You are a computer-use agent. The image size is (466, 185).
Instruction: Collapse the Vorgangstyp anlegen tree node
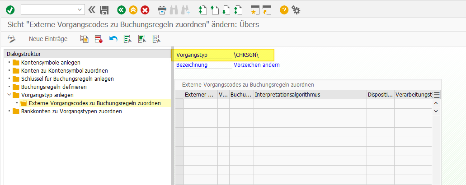tap(9, 95)
